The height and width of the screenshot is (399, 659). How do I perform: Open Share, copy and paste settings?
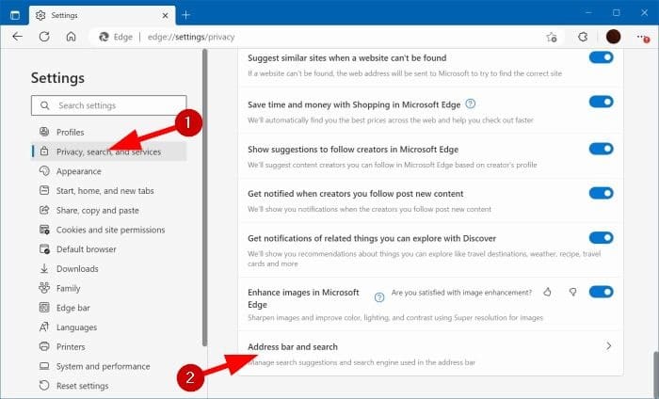(x=109, y=210)
